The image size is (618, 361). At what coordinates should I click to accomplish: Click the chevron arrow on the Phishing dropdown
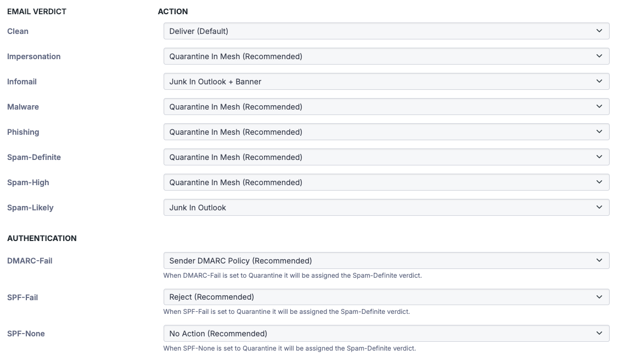[599, 132]
